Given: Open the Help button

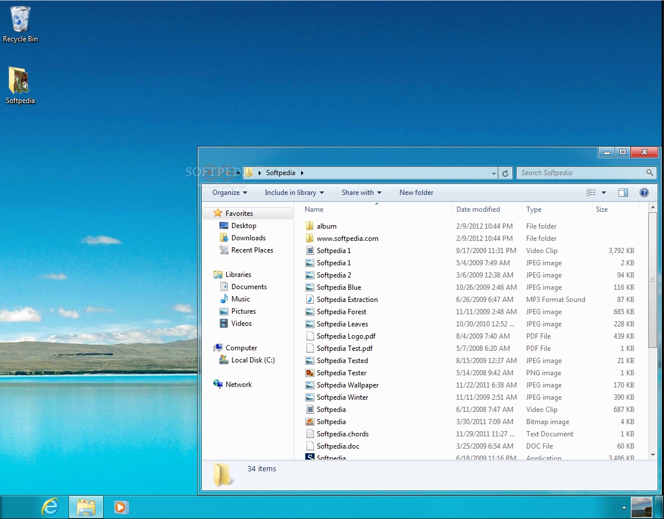Looking at the screenshot, I should click(x=644, y=193).
